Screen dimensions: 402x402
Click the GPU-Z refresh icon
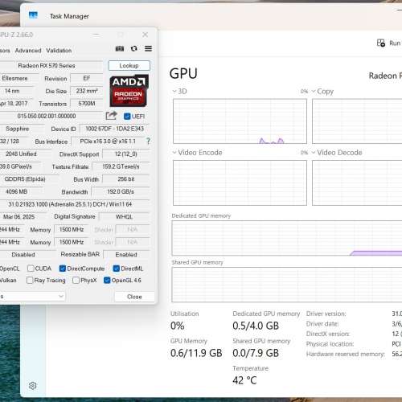point(134,48)
